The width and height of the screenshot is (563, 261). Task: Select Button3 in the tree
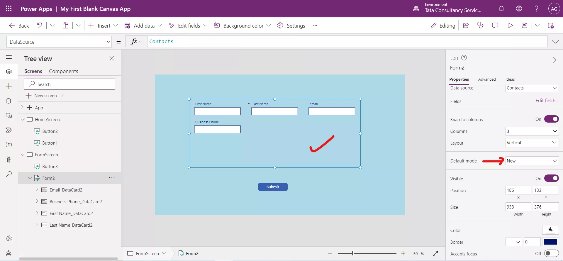coord(50,166)
